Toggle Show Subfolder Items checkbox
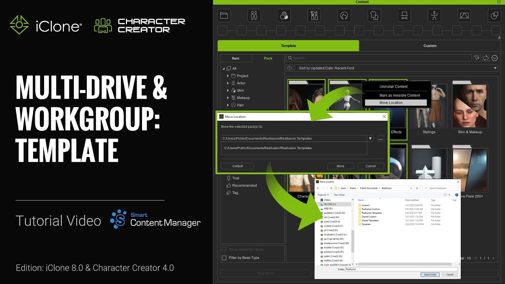505x284 pixels. [224, 250]
